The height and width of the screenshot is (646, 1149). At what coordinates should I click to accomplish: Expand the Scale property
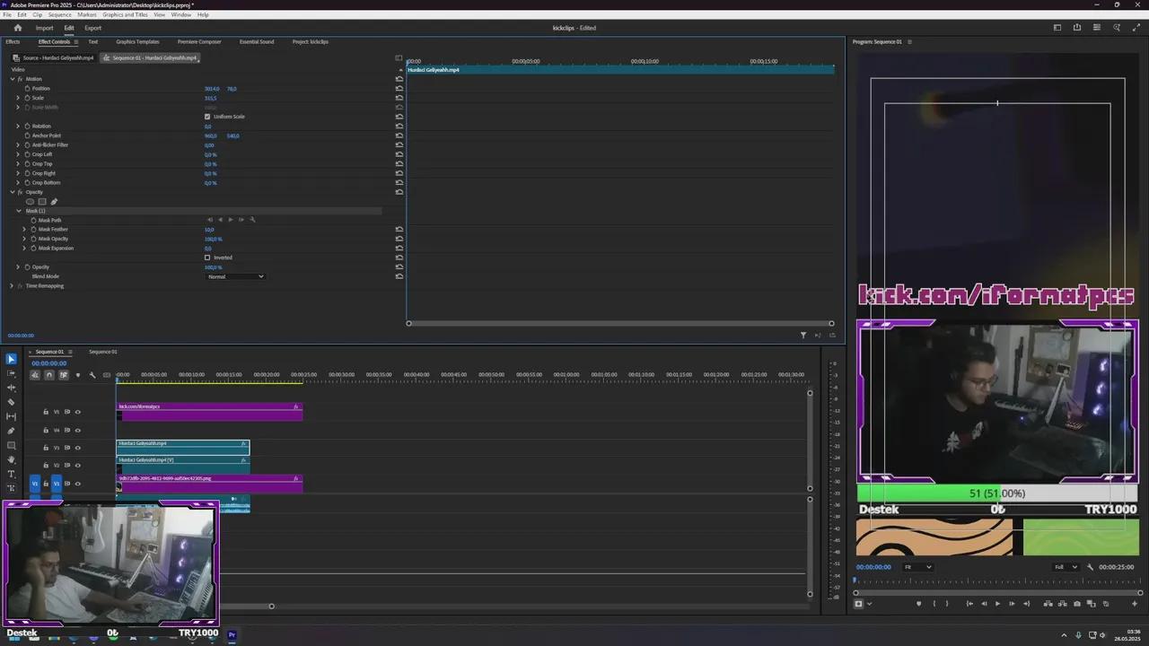click(18, 98)
